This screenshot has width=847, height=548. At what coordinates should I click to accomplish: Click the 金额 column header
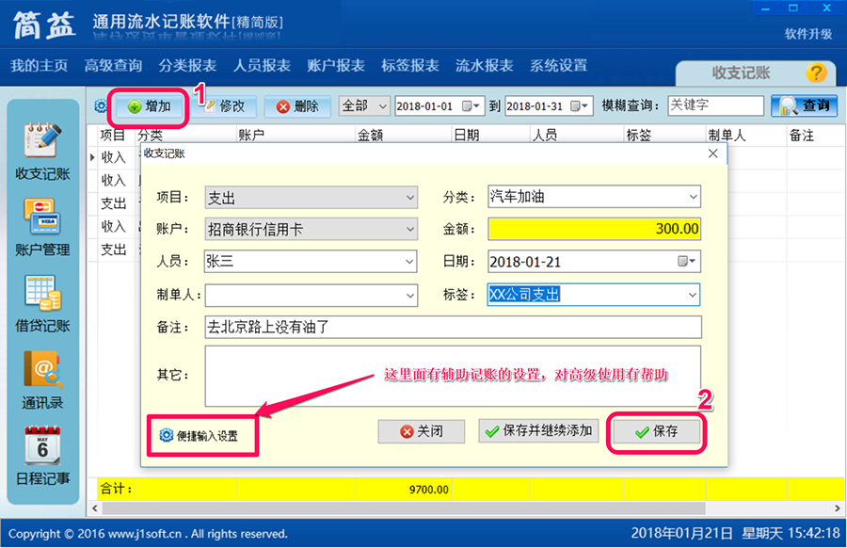(x=403, y=135)
